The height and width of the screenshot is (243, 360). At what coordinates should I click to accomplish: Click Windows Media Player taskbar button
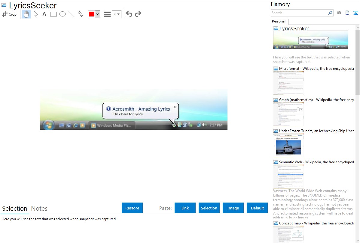pyautogui.click(x=112, y=125)
